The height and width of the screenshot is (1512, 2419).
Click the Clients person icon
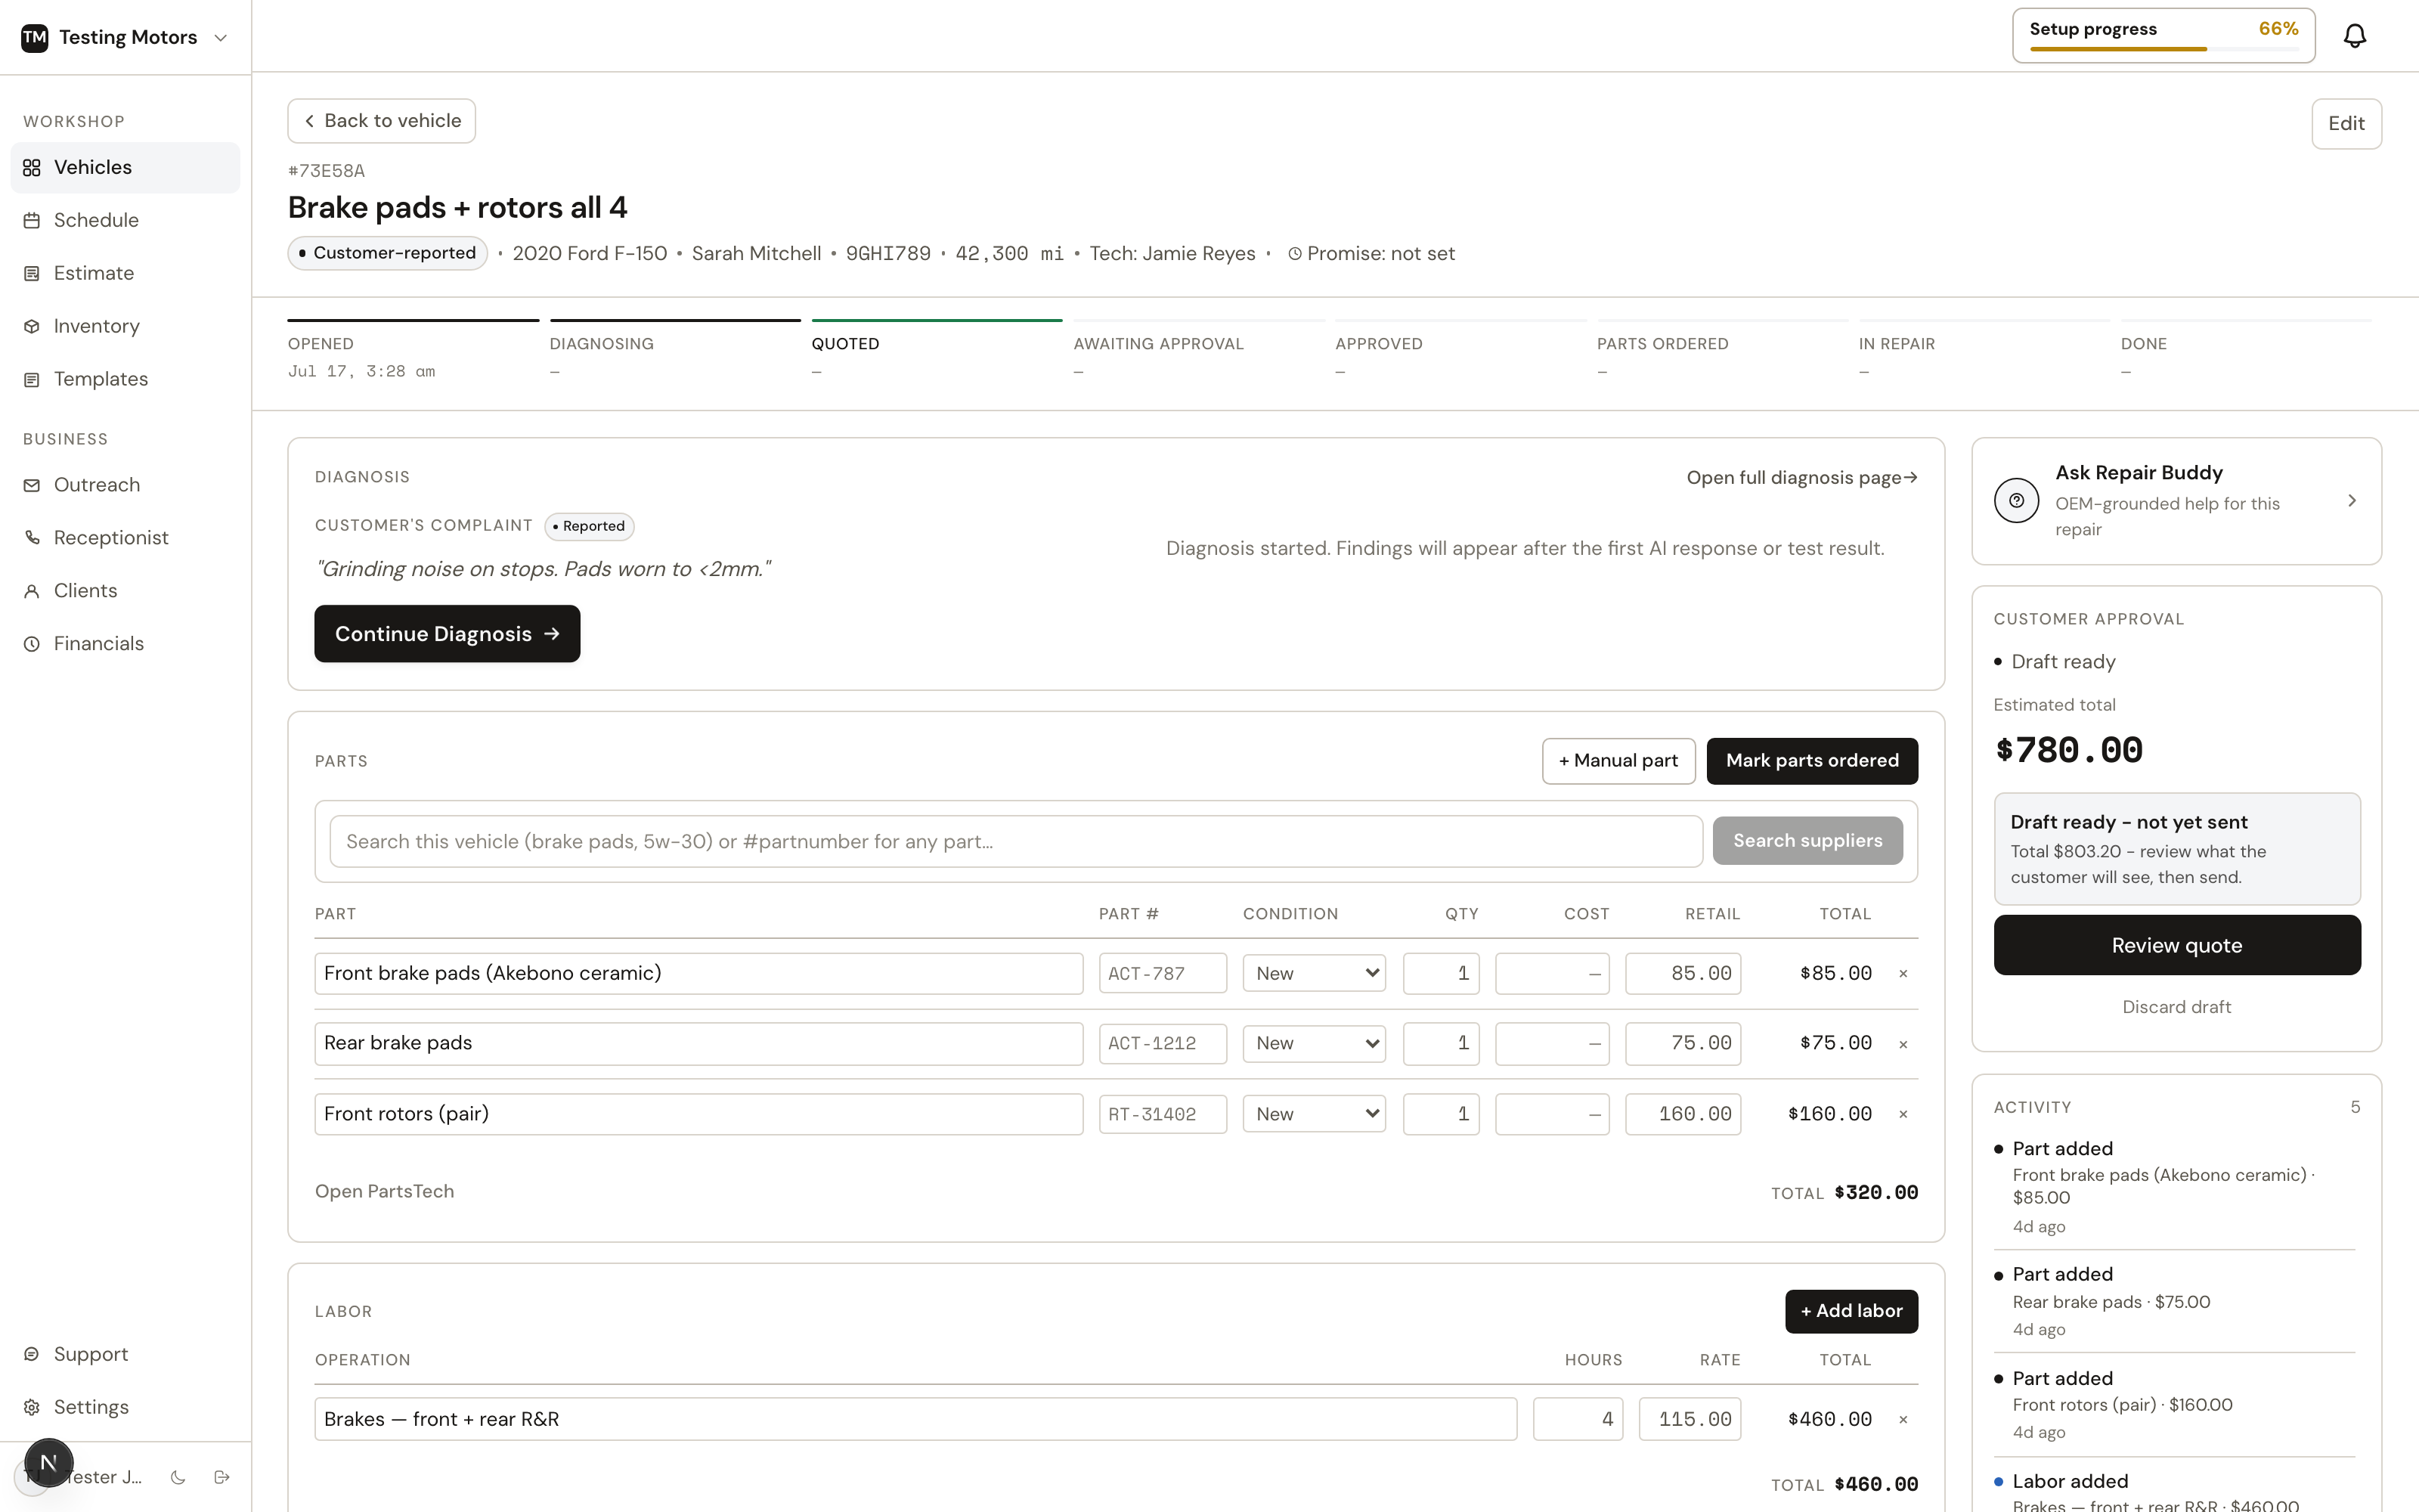32,591
